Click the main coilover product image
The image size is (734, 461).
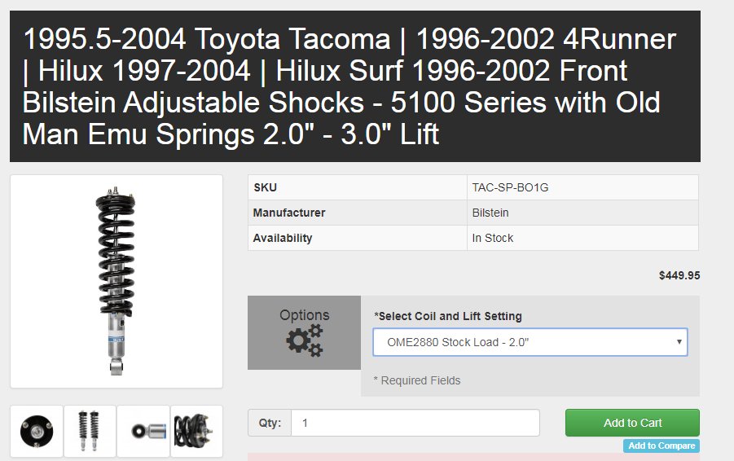116,281
